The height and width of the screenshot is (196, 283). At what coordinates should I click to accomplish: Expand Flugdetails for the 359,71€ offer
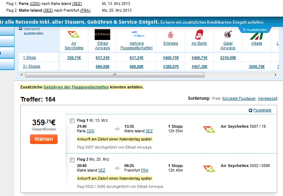click(x=262, y=110)
